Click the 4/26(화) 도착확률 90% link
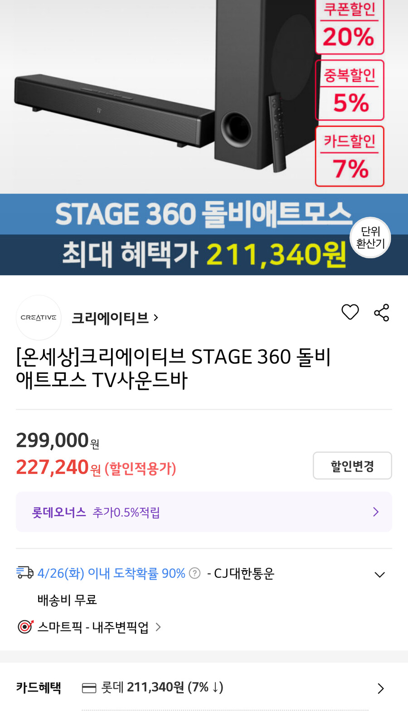408x711 pixels. tap(111, 573)
